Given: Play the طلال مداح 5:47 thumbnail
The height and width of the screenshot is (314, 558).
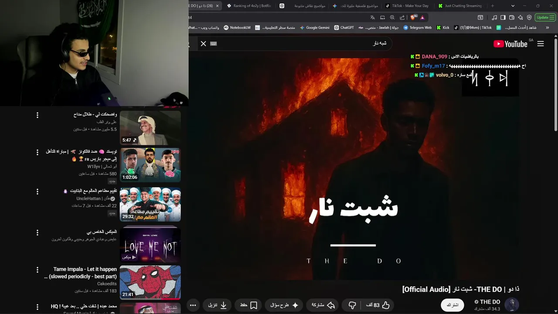Looking at the screenshot, I should (x=150, y=128).
